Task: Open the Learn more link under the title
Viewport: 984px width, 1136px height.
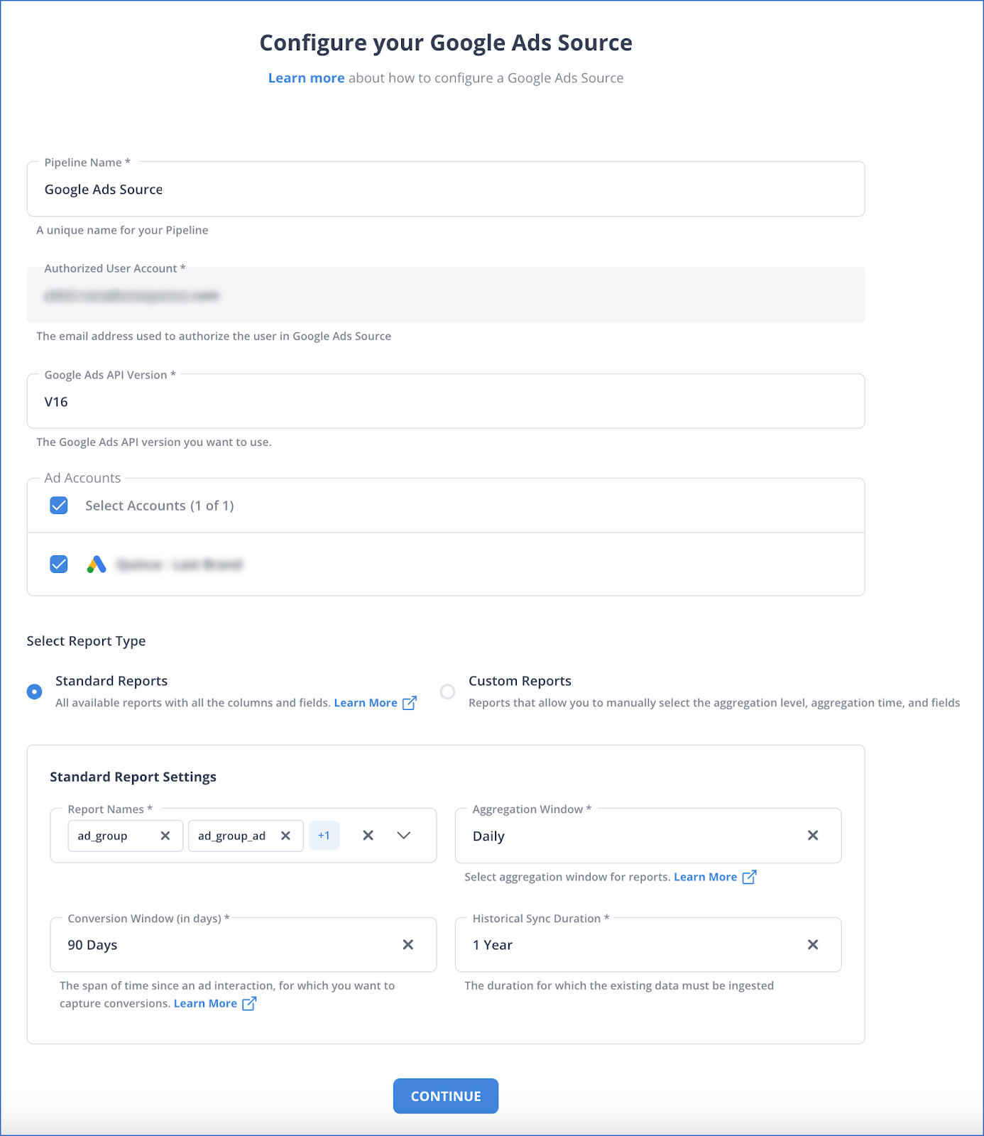Action: [x=306, y=78]
